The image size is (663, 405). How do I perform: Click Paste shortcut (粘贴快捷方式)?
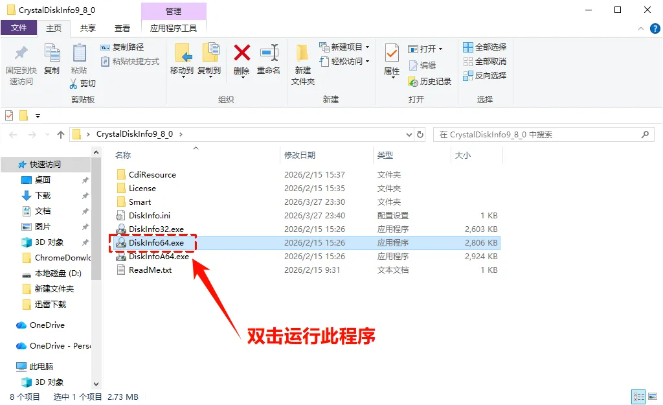(130, 62)
